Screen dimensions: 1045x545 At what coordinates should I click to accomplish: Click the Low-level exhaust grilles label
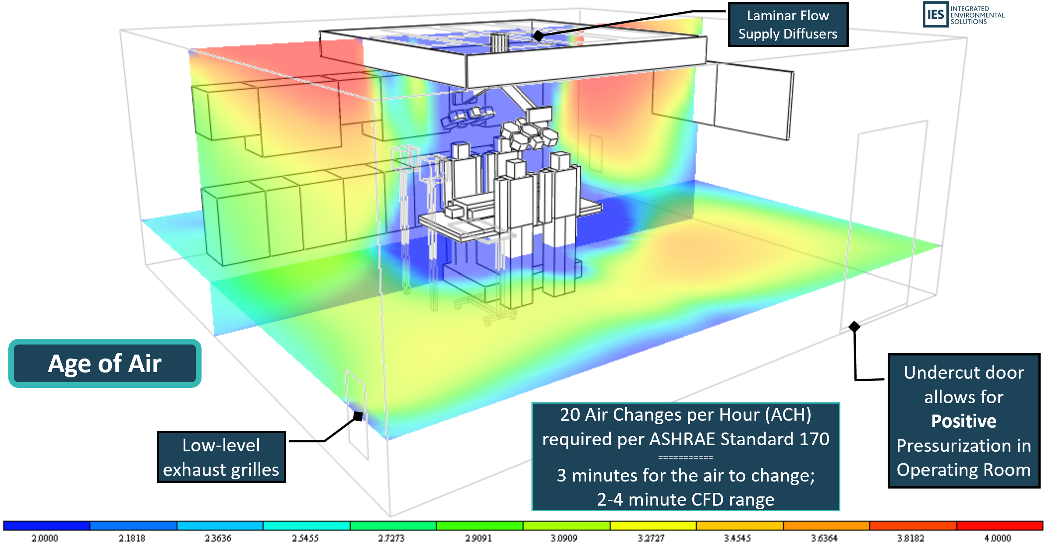click(x=221, y=457)
